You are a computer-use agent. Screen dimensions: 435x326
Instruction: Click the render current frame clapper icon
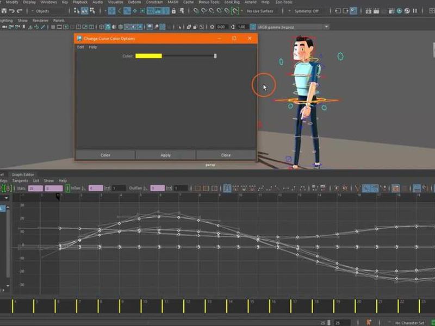click(369, 11)
